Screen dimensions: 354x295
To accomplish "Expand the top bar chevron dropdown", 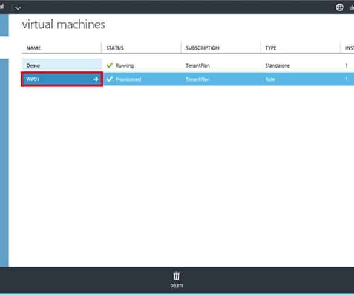I will click(18, 8).
